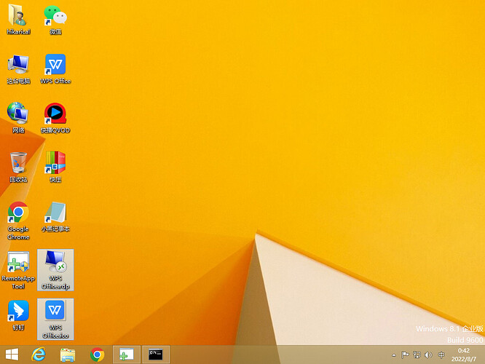Select the DingTalk desktop shortcut

[x=18, y=315]
